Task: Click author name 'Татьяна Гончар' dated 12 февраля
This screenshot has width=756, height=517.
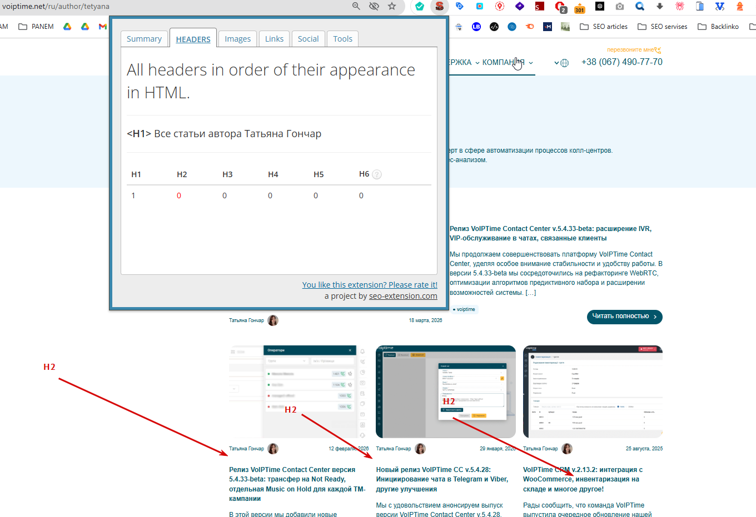Action: point(246,449)
